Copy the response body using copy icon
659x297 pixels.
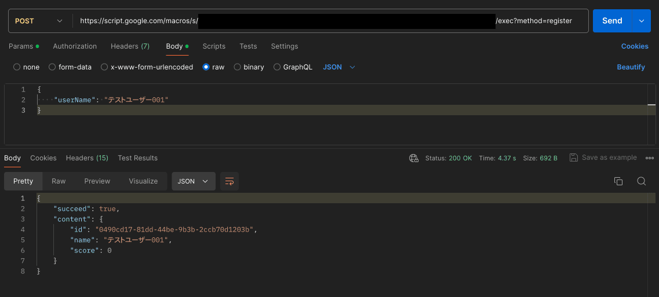tap(618, 181)
